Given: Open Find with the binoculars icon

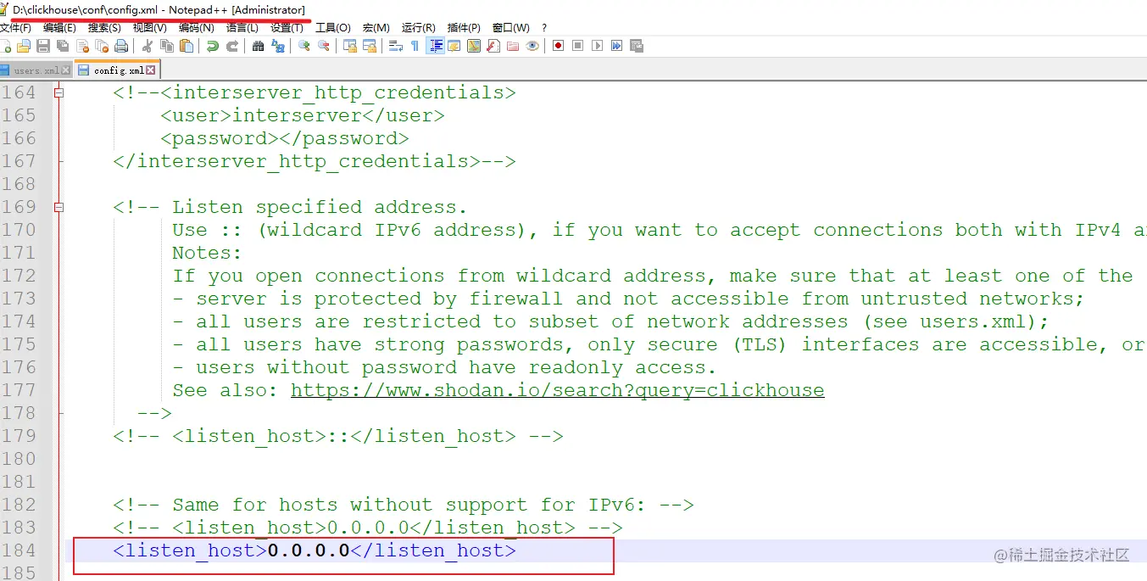Looking at the screenshot, I should pyautogui.click(x=258, y=46).
